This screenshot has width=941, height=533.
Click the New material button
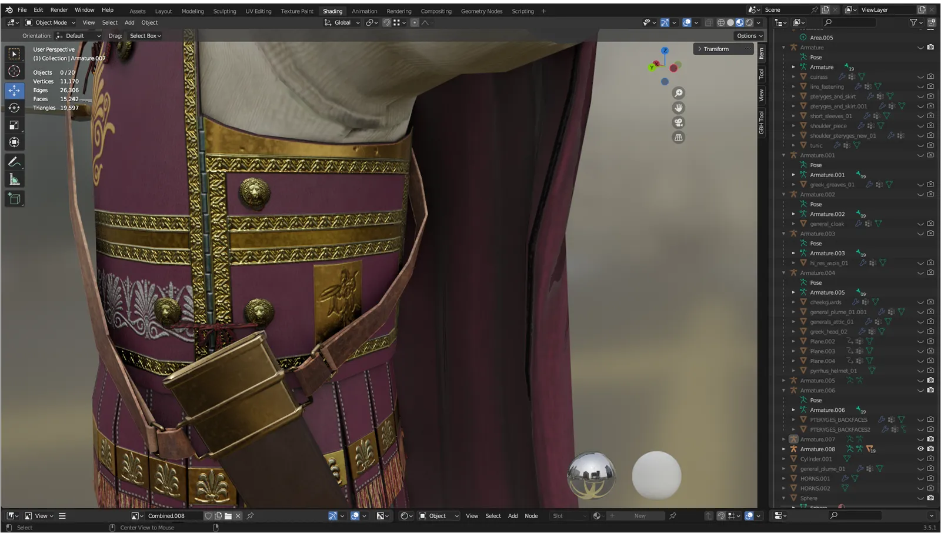(x=635, y=516)
